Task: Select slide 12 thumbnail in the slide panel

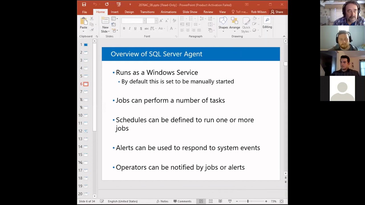Action: tap(86, 131)
